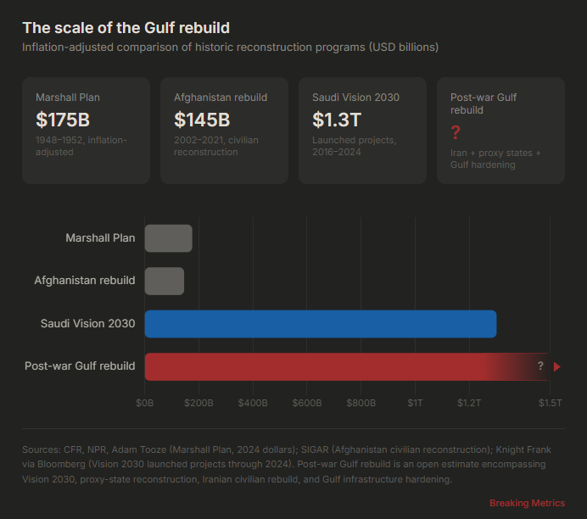The image size is (587, 519).
Task: Click the gray Marshall Plan bar
Action: 169,238
